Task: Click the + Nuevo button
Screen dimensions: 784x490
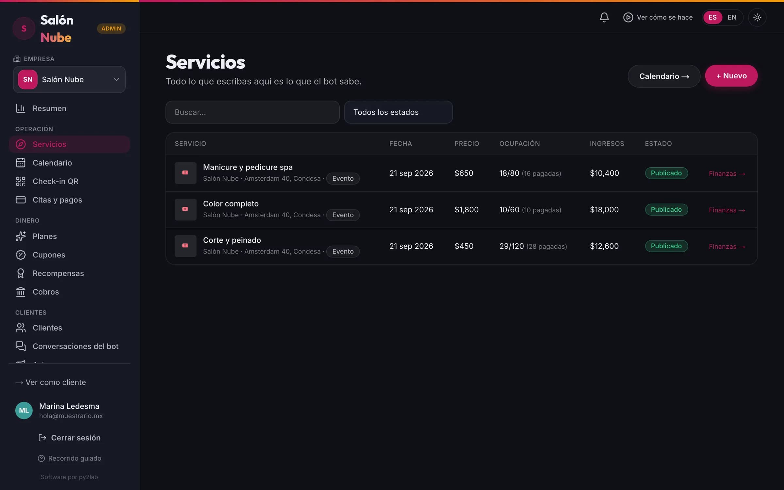Action: point(731,76)
